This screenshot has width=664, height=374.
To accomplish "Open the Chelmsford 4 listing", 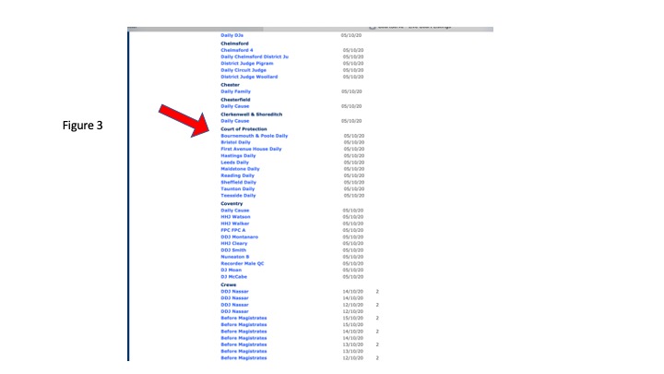I will point(237,50).
